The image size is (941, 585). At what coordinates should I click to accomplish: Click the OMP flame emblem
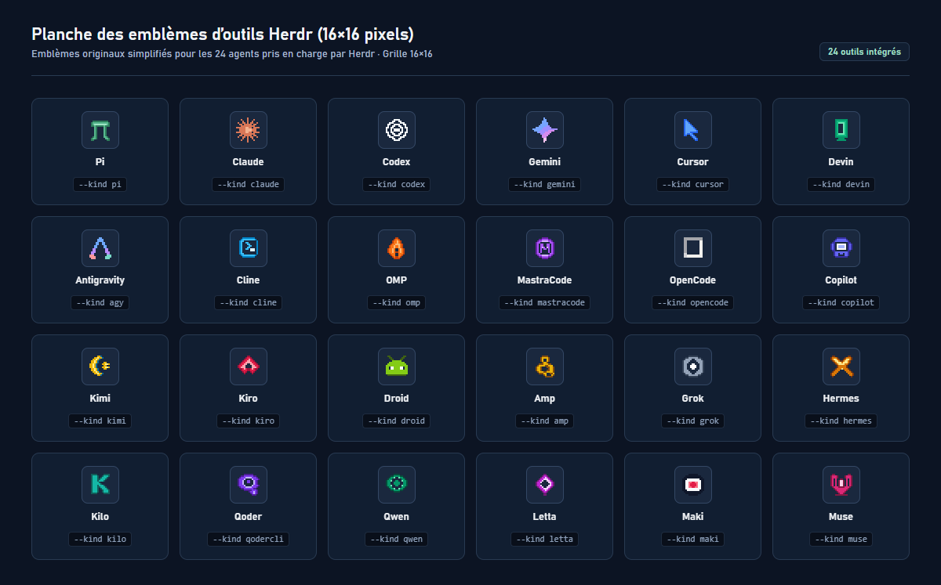coord(396,248)
